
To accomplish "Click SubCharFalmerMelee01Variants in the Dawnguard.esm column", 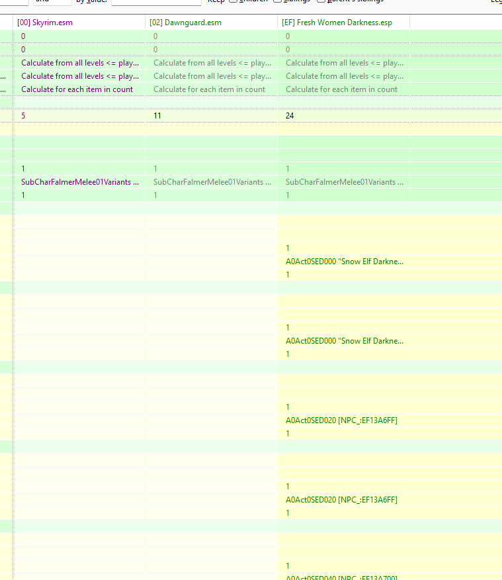I will [211, 182].
